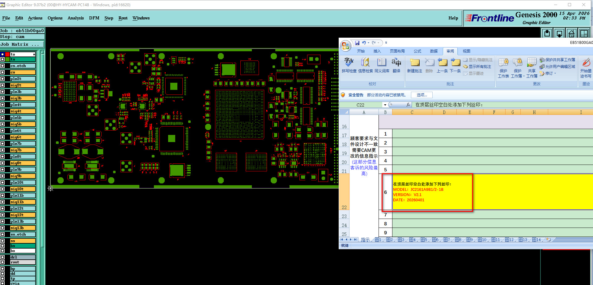Open the File menu in Graphic Editor
This screenshot has height=285, width=593.
pos(6,18)
